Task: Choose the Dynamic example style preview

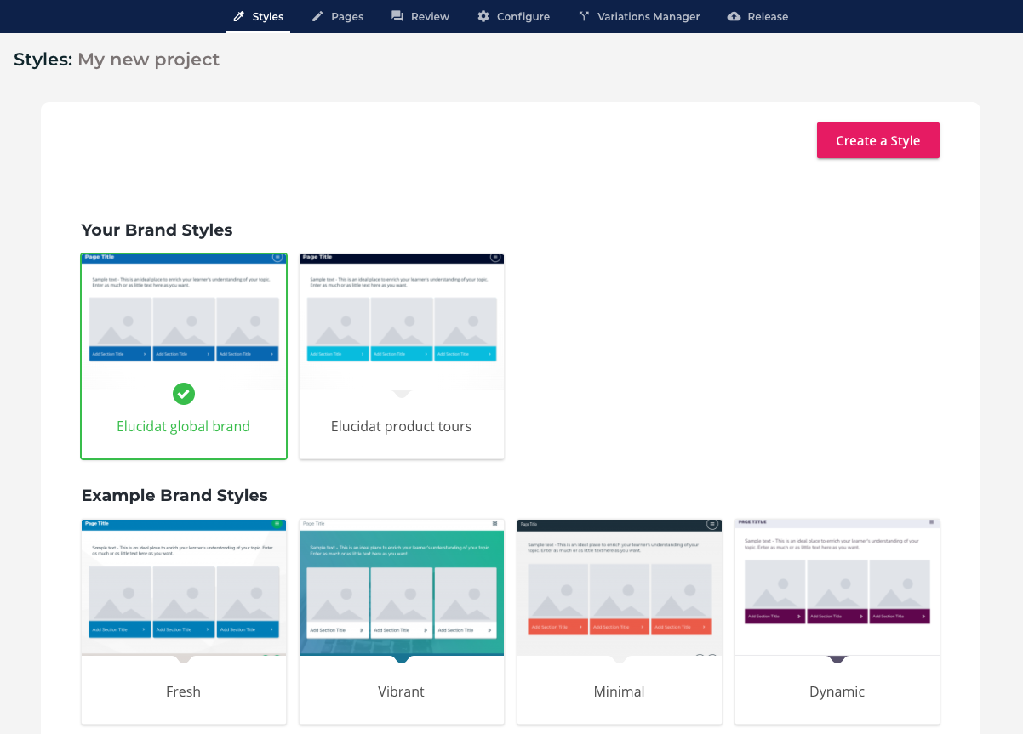Action: point(837,587)
